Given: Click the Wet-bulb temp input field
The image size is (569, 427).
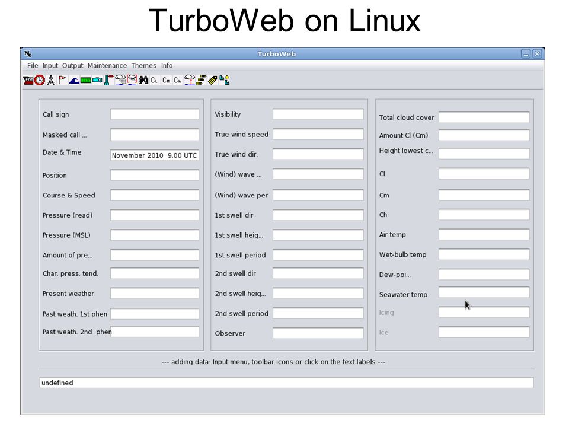Looking at the screenshot, I should pos(484,254).
